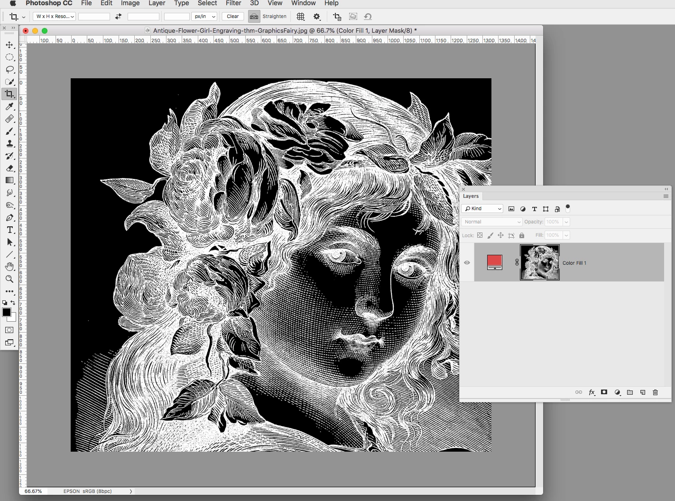This screenshot has width=675, height=501.
Task: Reset the crop box with undo arrow
Action: (368, 16)
